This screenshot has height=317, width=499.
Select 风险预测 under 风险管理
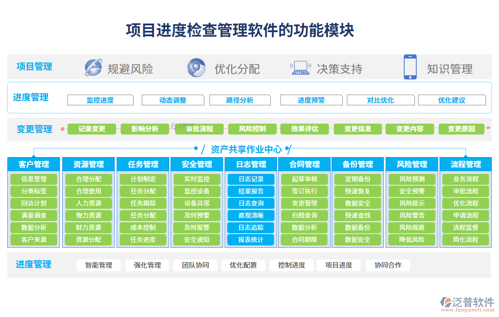click(411, 179)
